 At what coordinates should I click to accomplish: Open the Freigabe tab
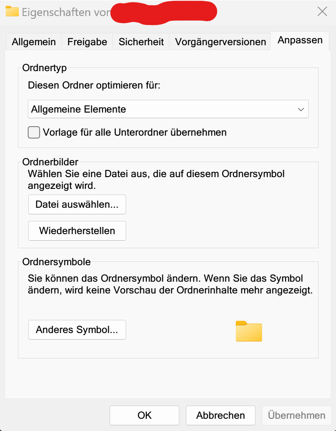click(87, 41)
